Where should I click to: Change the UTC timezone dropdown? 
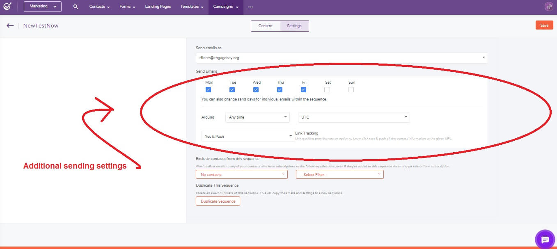(x=353, y=117)
